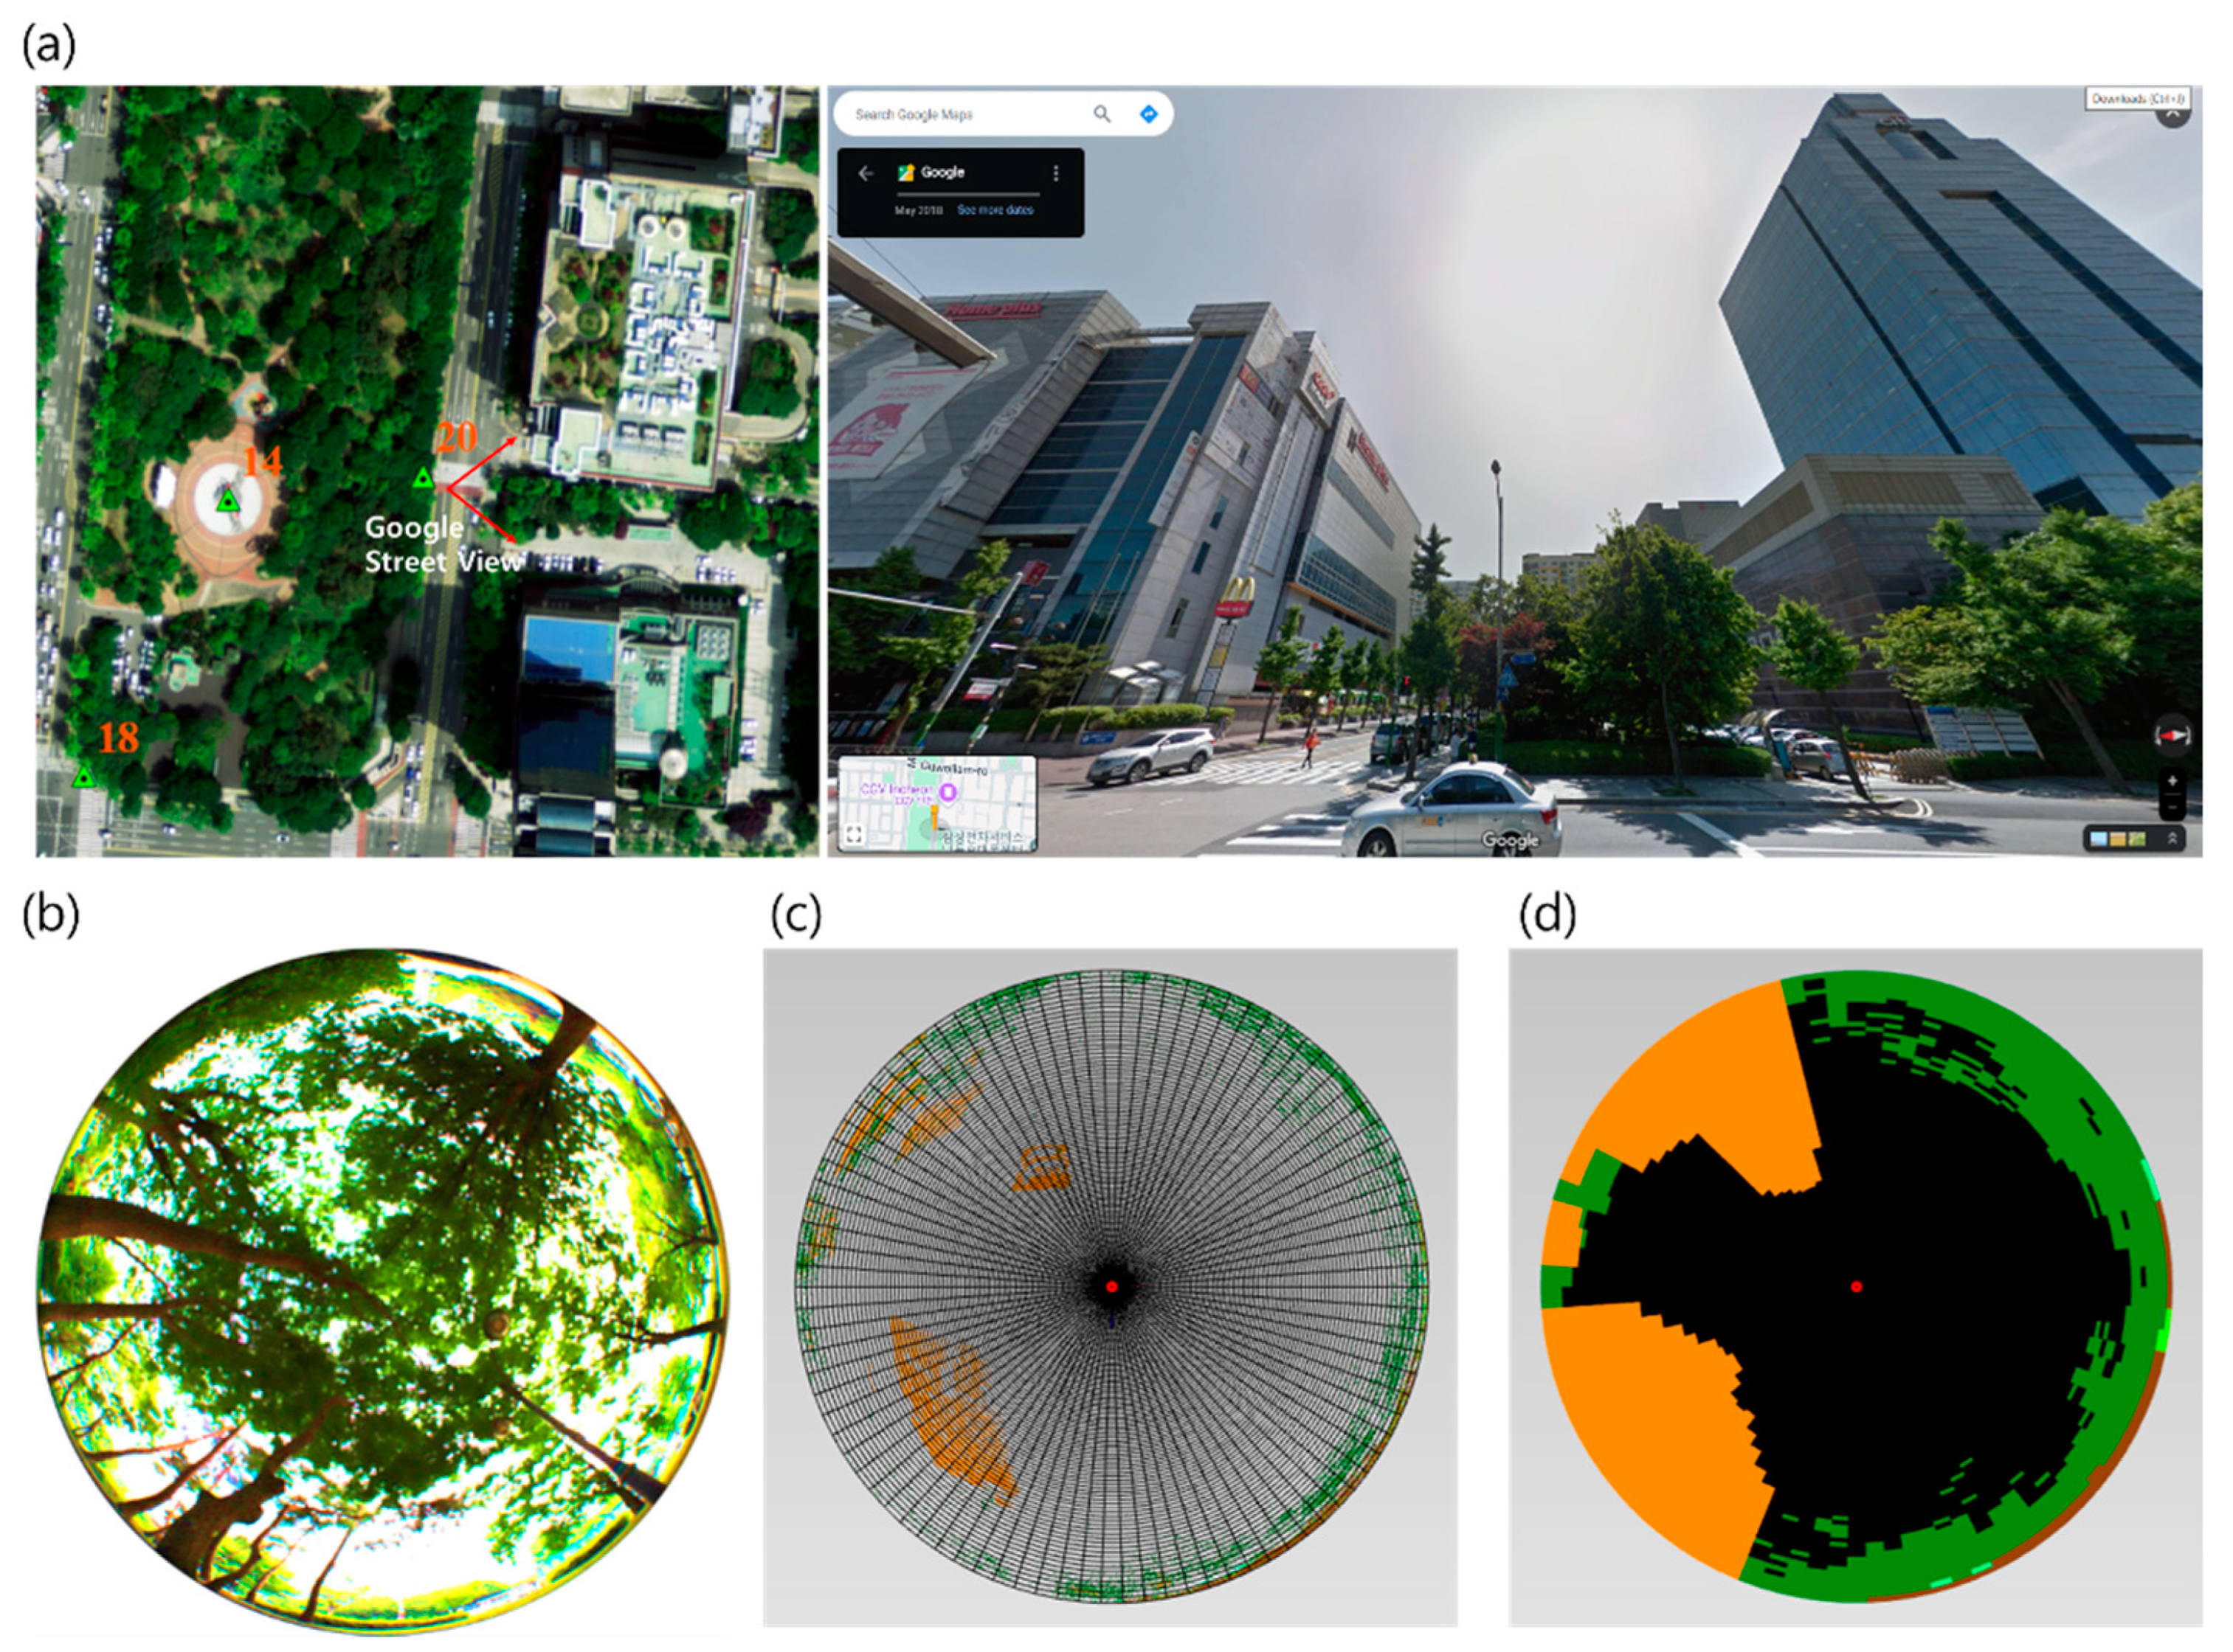
Task: Click the green triangle marker labeled 18
Action: pyautogui.click(x=85, y=777)
